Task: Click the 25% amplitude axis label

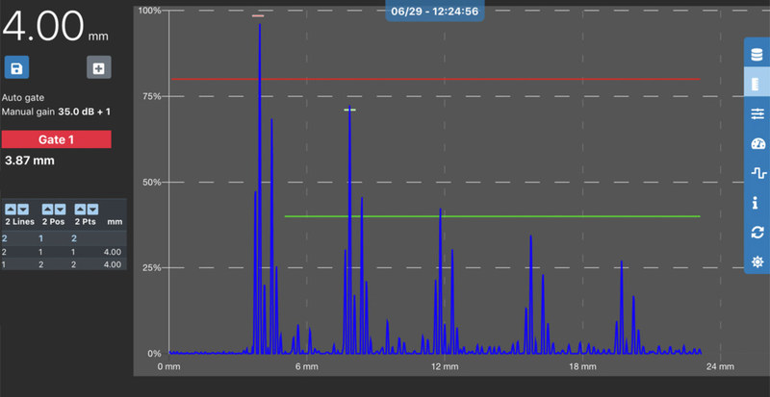Action: [x=152, y=268]
